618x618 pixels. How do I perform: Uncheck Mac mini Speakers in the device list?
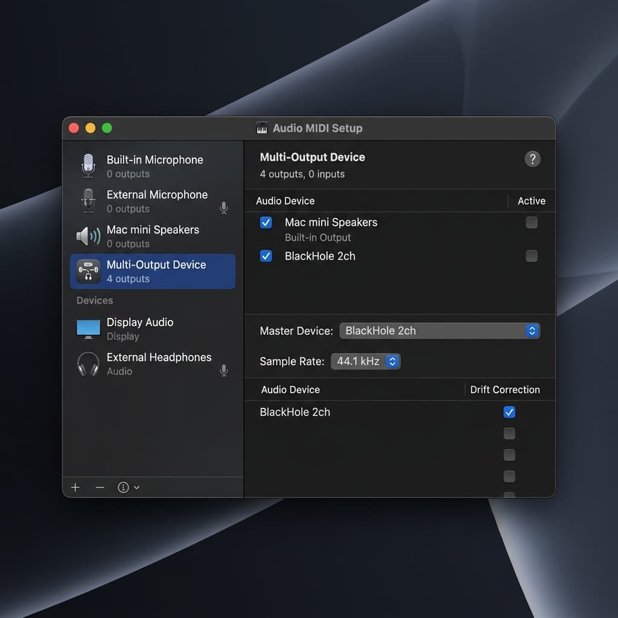coord(266,223)
